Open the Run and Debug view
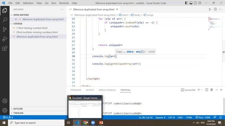This screenshot has height=126, width=225. pos(5,39)
